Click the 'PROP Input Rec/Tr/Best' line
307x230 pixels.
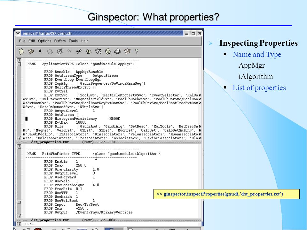click(x=72, y=204)
